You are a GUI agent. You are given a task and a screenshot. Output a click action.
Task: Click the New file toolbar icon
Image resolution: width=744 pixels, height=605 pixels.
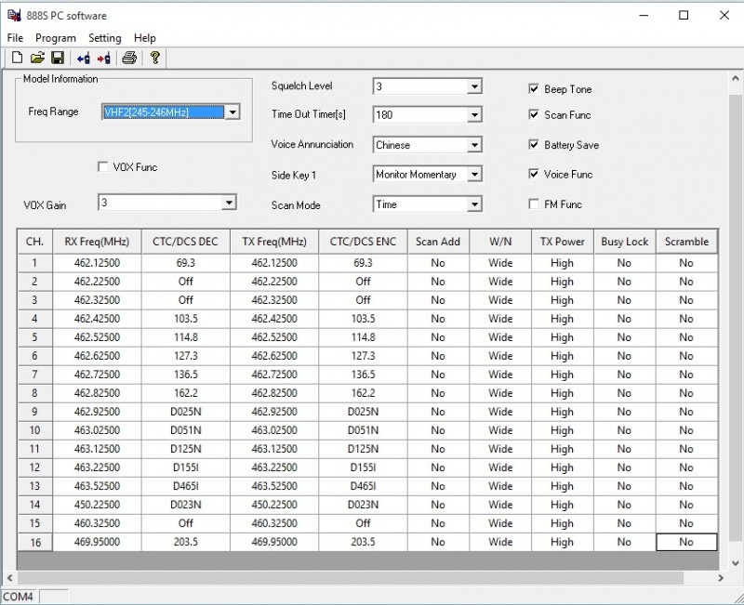[16, 58]
